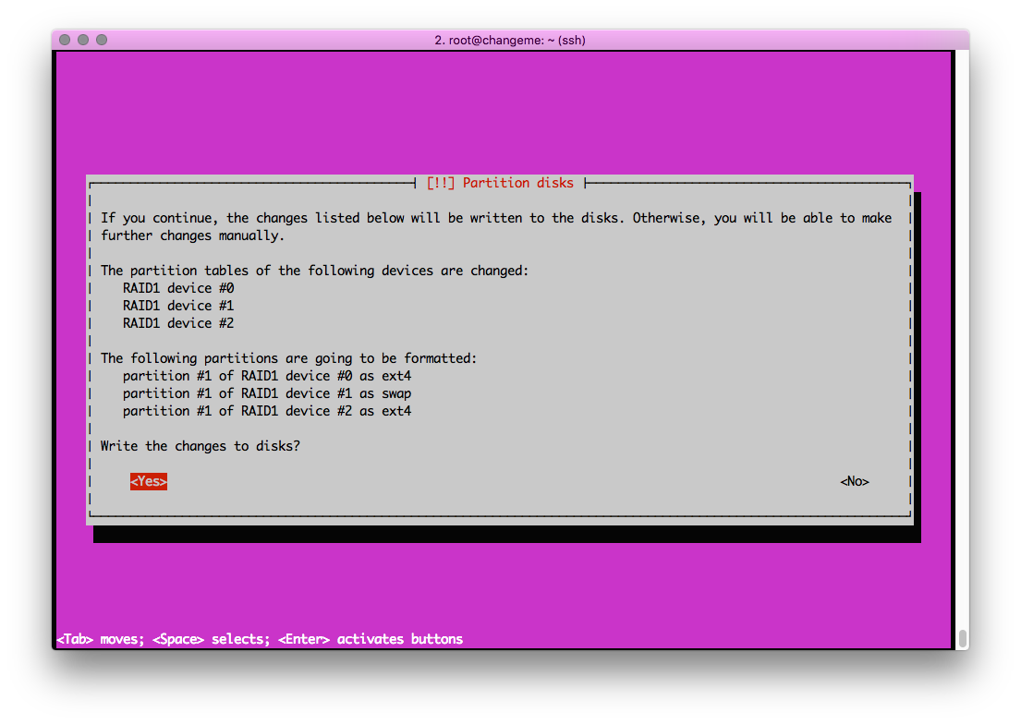
Task: Click the further changes manually text
Action: tap(192, 235)
